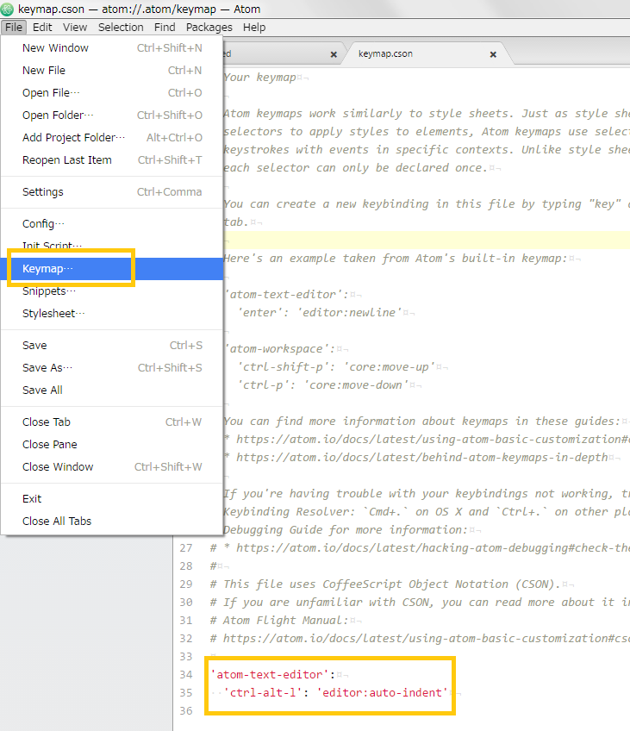Click Exit in File menu
The width and height of the screenshot is (630, 731).
click(112, 499)
